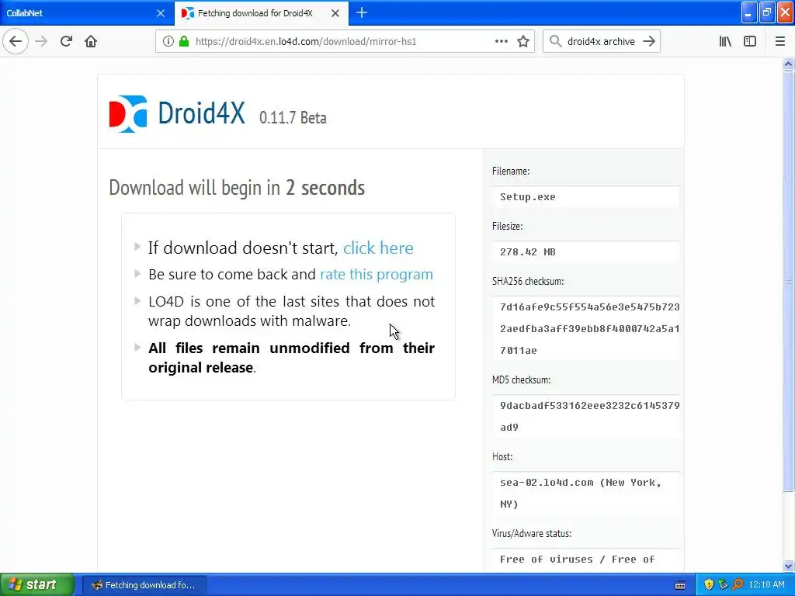
Task: Click the 'Free of viruses' status text
Action: tap(577, 560)
